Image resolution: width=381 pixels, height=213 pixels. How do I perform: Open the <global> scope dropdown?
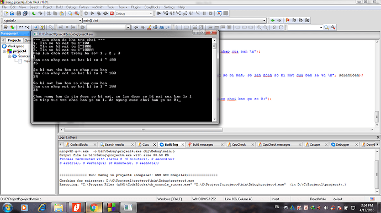coord(43,20)
